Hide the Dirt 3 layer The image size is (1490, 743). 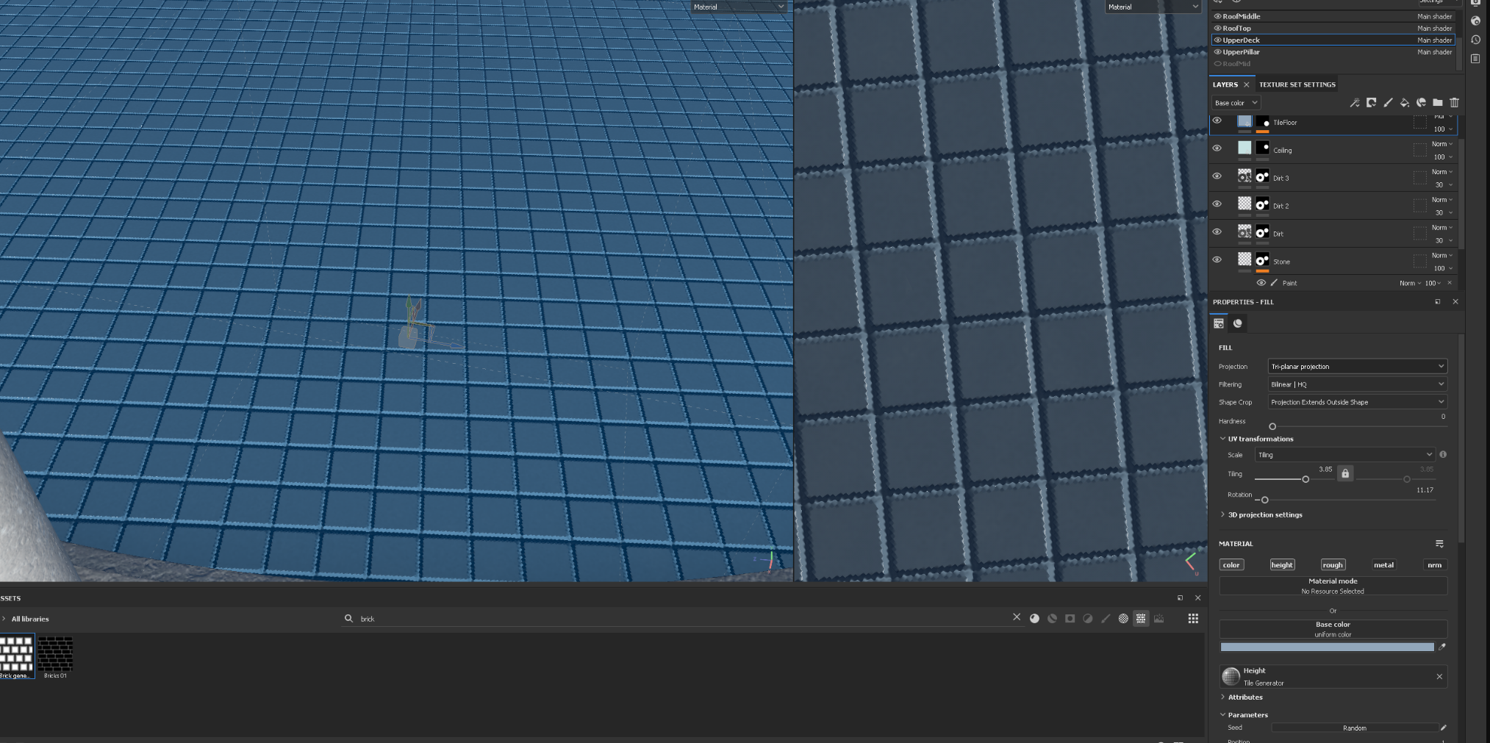coord(1217,176)
